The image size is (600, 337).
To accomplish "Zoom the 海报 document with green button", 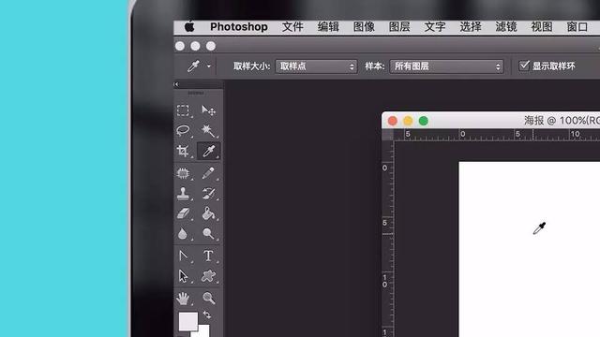I will (423, 121).
